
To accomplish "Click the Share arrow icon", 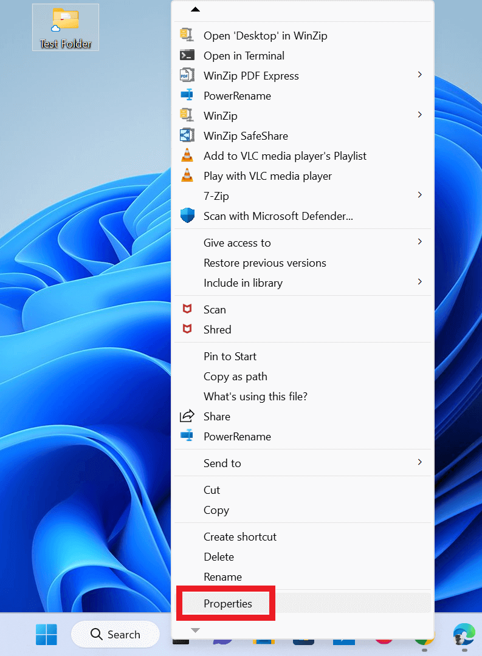I will (187, 416).
